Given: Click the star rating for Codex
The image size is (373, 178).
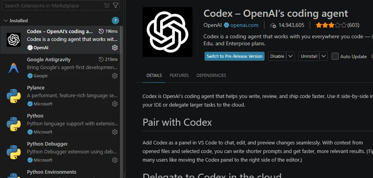Looking at the screenshot, I should pyautogui.click(x=331, y=25).
